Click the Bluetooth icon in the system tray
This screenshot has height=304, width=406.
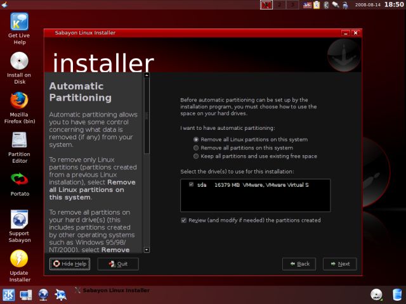325,5
